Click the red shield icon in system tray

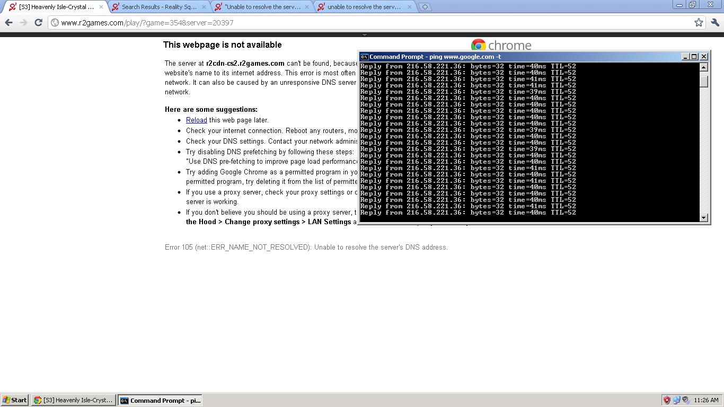click(667, 400)
